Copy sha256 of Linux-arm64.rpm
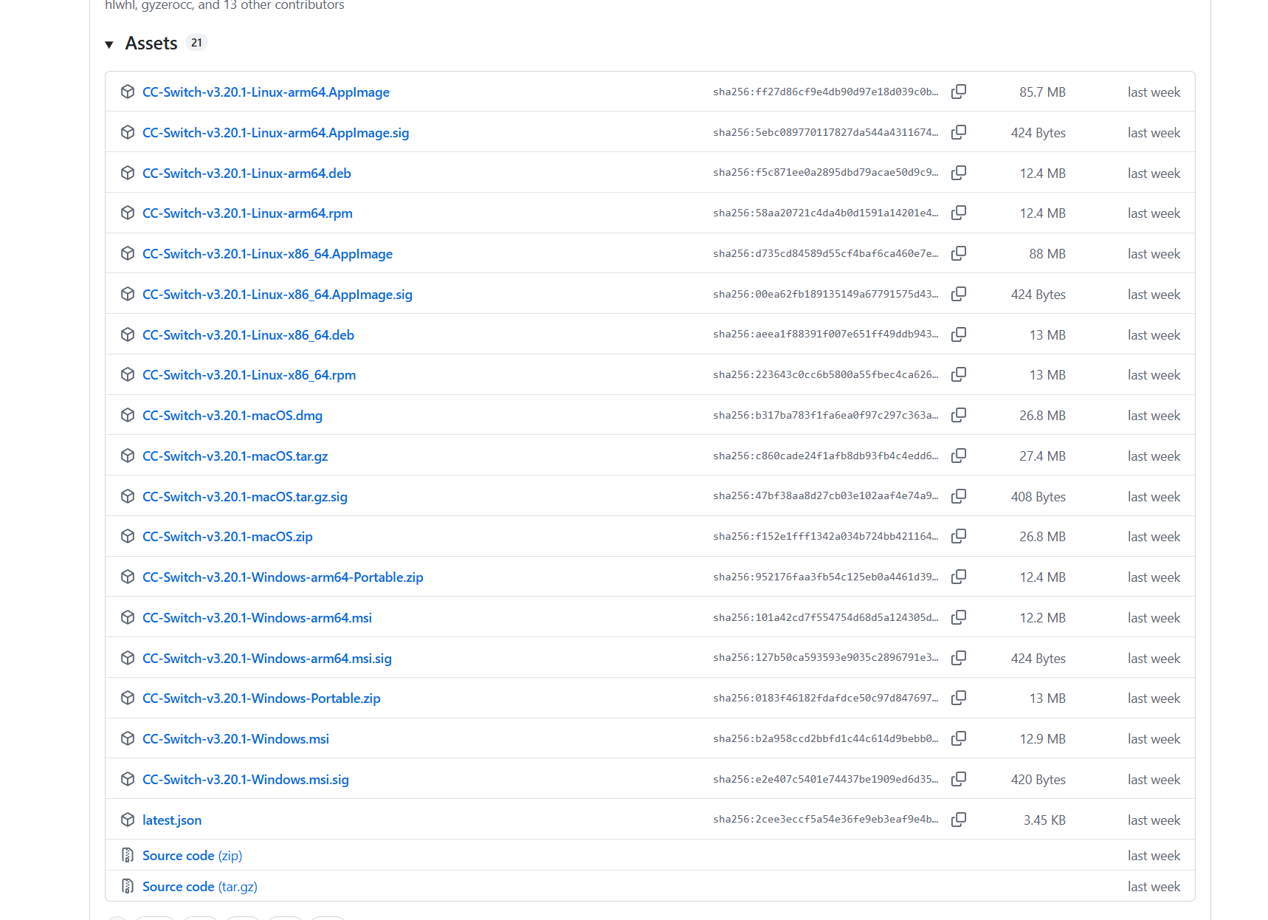Screen dimensions: 1268x920 click(x=959, y=213)
